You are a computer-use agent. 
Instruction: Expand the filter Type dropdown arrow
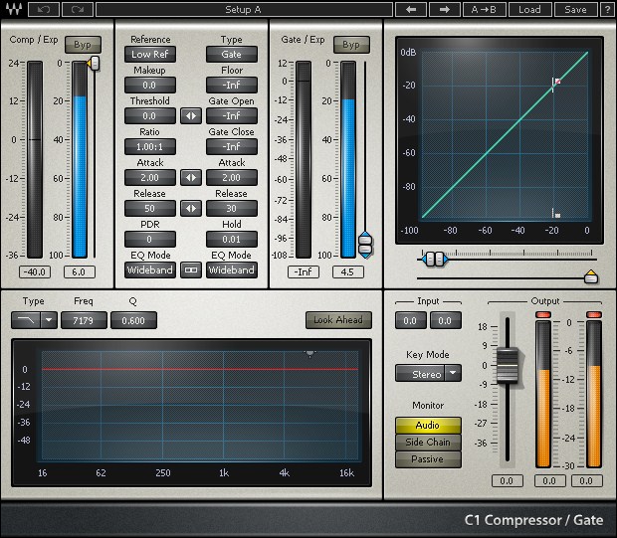tap(49, 320)
